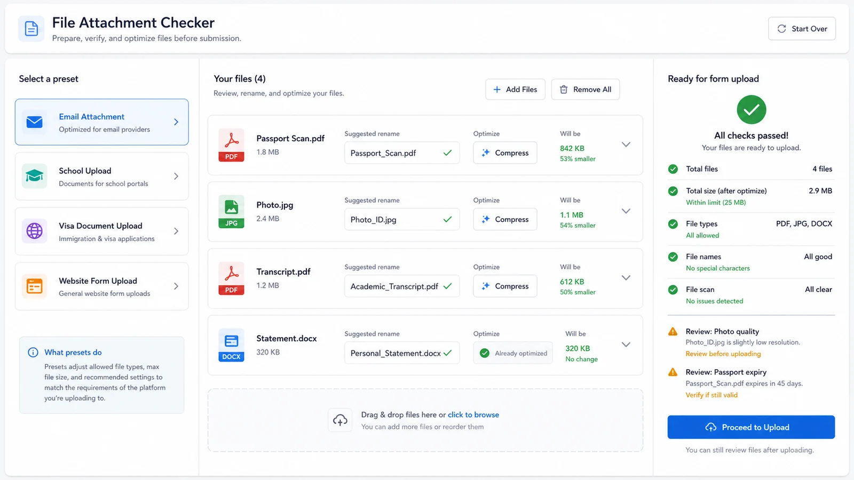Screen dimensions: 854x480
Task: Click the green check beside Total size
Action: click(x=673, y=191)
